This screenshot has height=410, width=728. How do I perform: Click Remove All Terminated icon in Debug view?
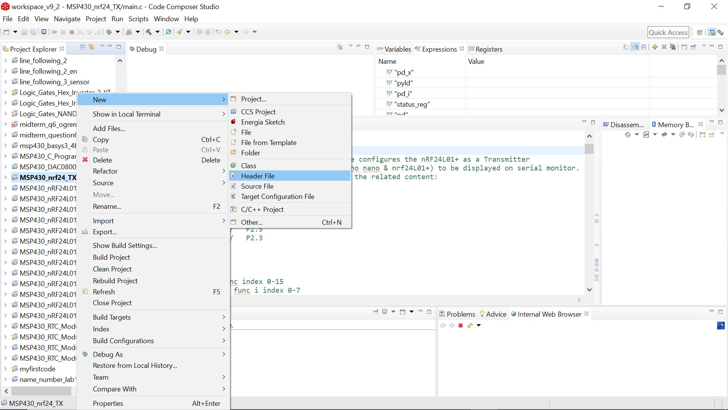point(340,47)
